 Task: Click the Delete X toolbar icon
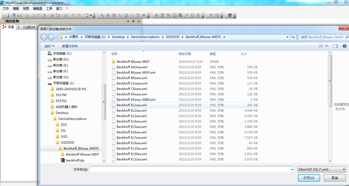[x=45, y=16]
